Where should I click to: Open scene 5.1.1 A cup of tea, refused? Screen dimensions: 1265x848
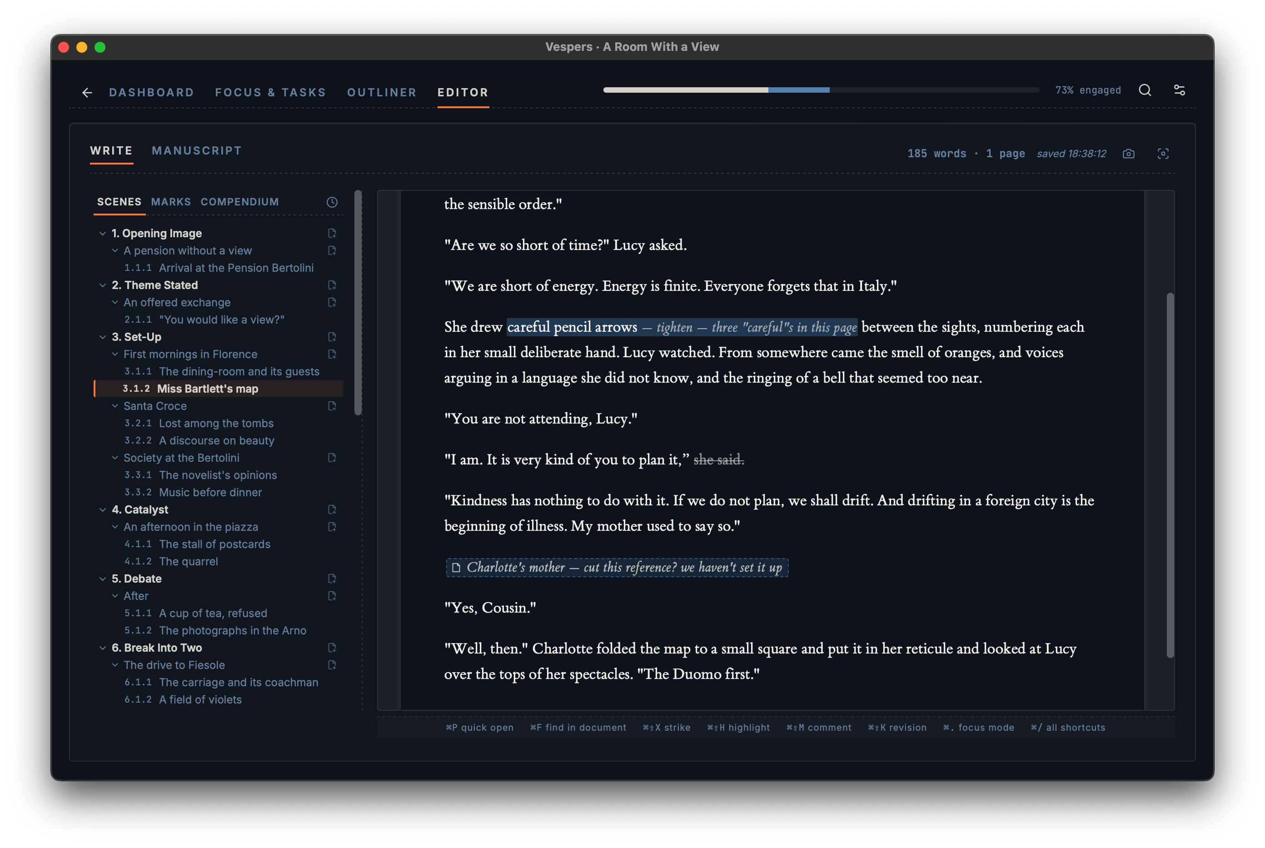point(196,614)
